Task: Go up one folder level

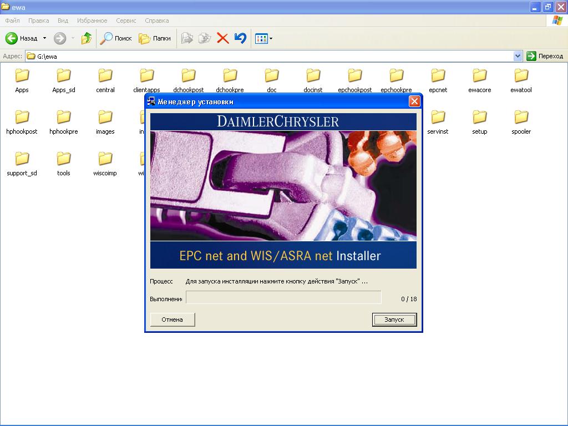Action: coord(86,38)
